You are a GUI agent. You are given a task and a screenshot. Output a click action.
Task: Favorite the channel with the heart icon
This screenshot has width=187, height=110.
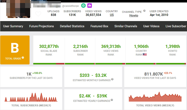38,14
